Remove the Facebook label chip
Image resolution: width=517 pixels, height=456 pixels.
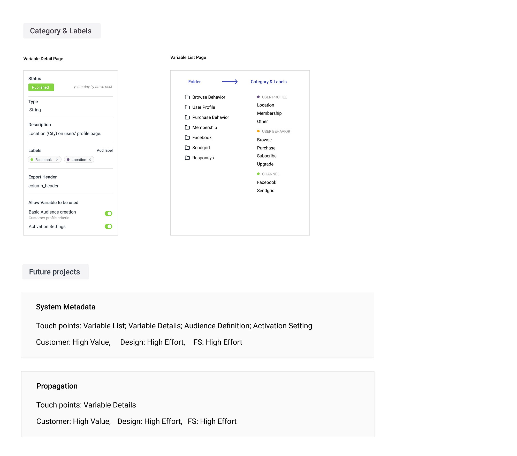[x=57, y=160]
